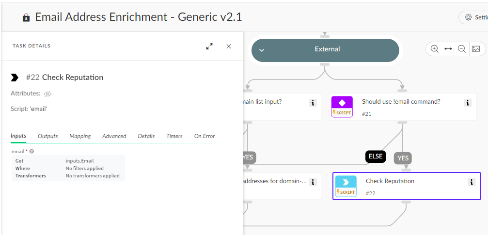Image resolution: width=488 pixels, height=235 pixels.
Task: Switch to the Outputs tab
Action: coord(48,136)
